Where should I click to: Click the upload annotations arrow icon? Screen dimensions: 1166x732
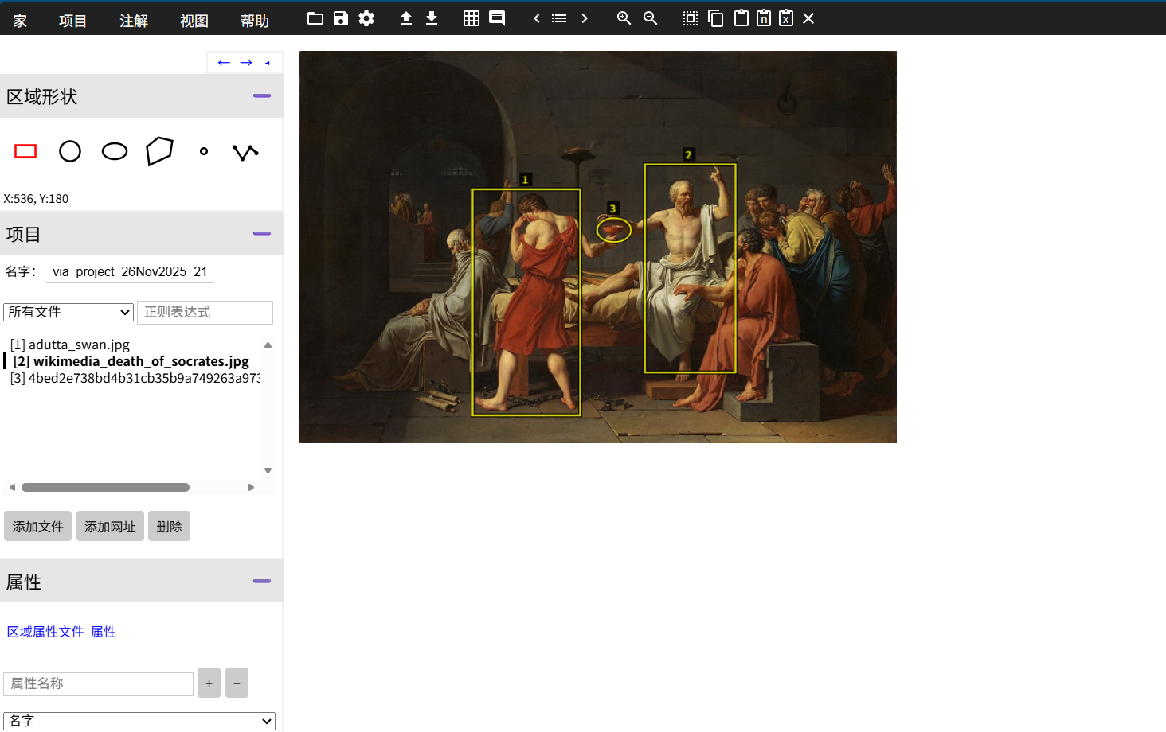point(406,18)
